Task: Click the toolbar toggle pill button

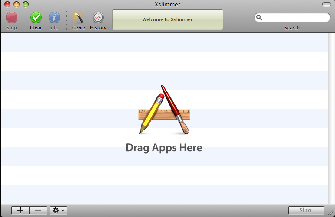Action: point(326,4)
